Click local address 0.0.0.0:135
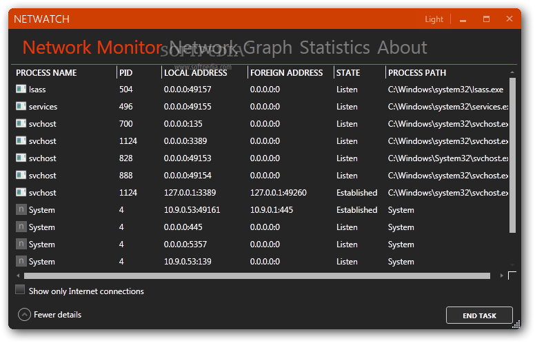 point(183,123)
